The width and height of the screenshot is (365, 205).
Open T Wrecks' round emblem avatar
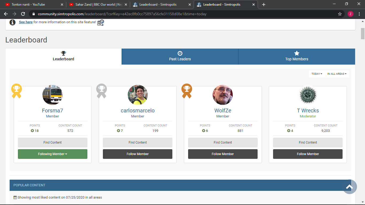[x=308, y=95]
